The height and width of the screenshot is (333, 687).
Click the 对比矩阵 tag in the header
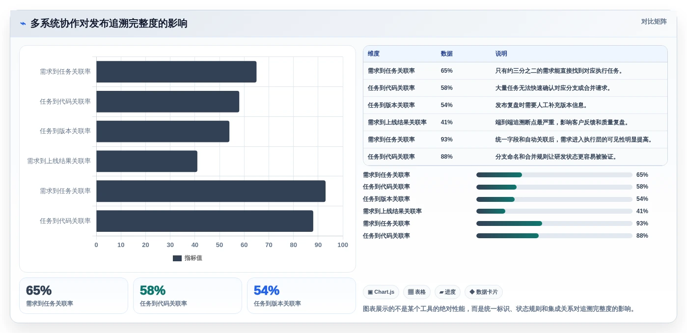tap(654, 22)
